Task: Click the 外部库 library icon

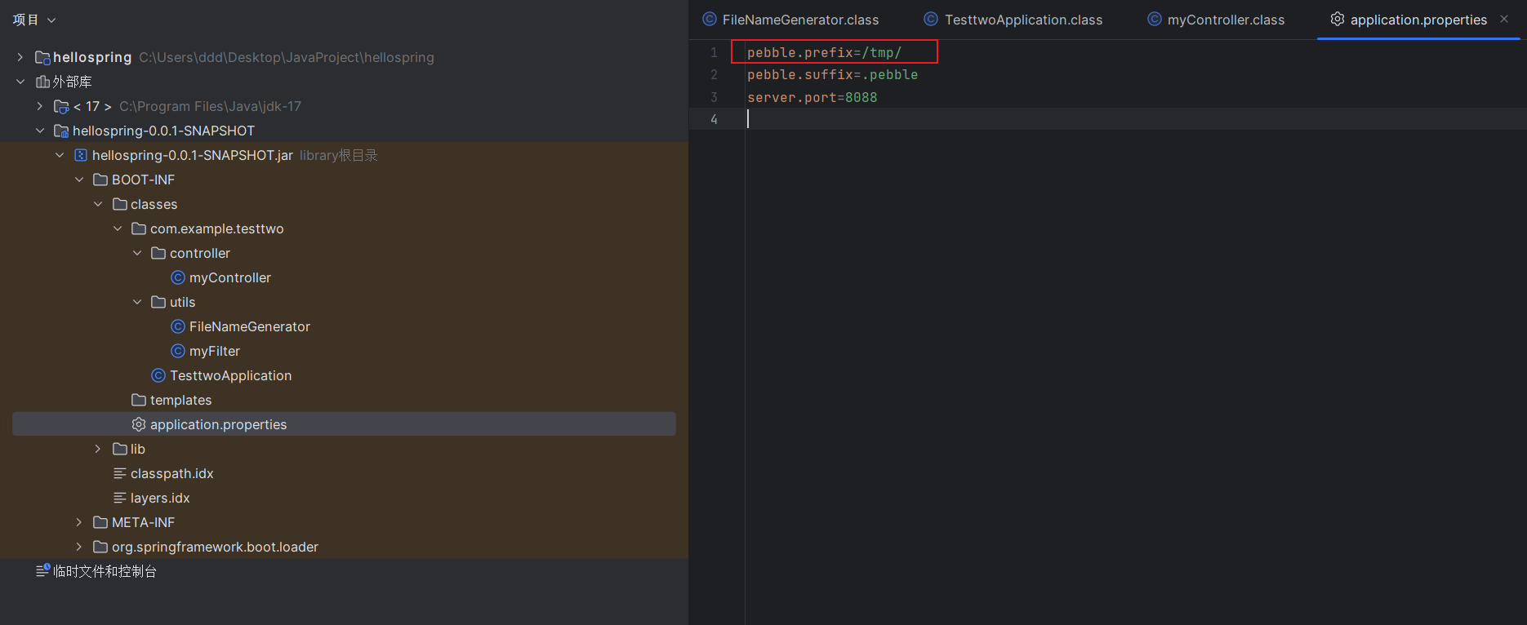Action: click(x=43, y=82)
